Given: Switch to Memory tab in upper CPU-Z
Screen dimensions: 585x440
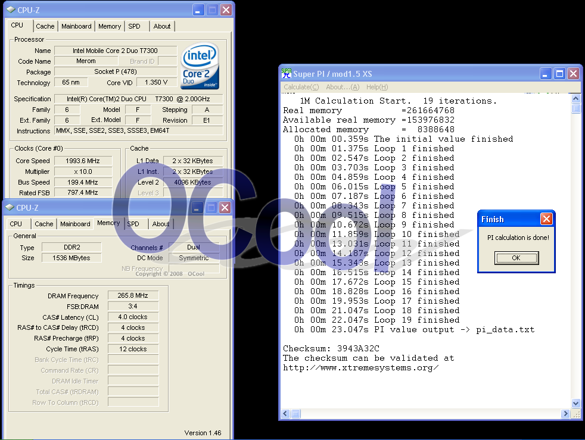Looking at the screenshot, I should (x=109, y=26).
